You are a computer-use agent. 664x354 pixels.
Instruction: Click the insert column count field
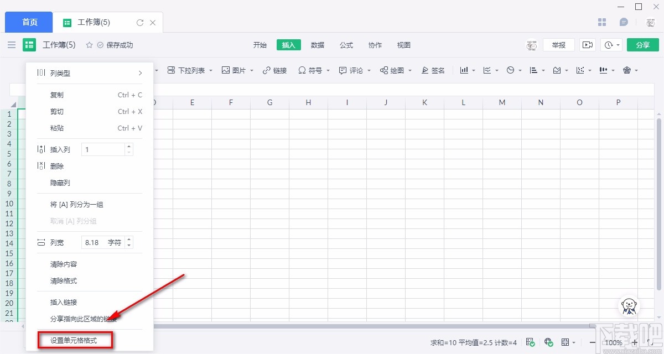(x=103, y=149)
